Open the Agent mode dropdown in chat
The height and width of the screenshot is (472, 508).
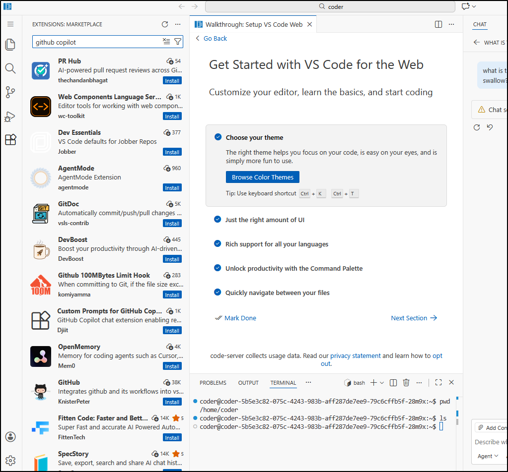(x=488, y=456)
